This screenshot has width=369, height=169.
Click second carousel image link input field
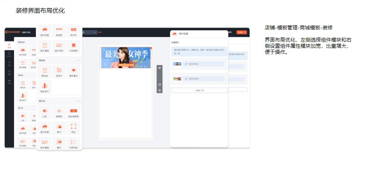(x=203, y=79)
